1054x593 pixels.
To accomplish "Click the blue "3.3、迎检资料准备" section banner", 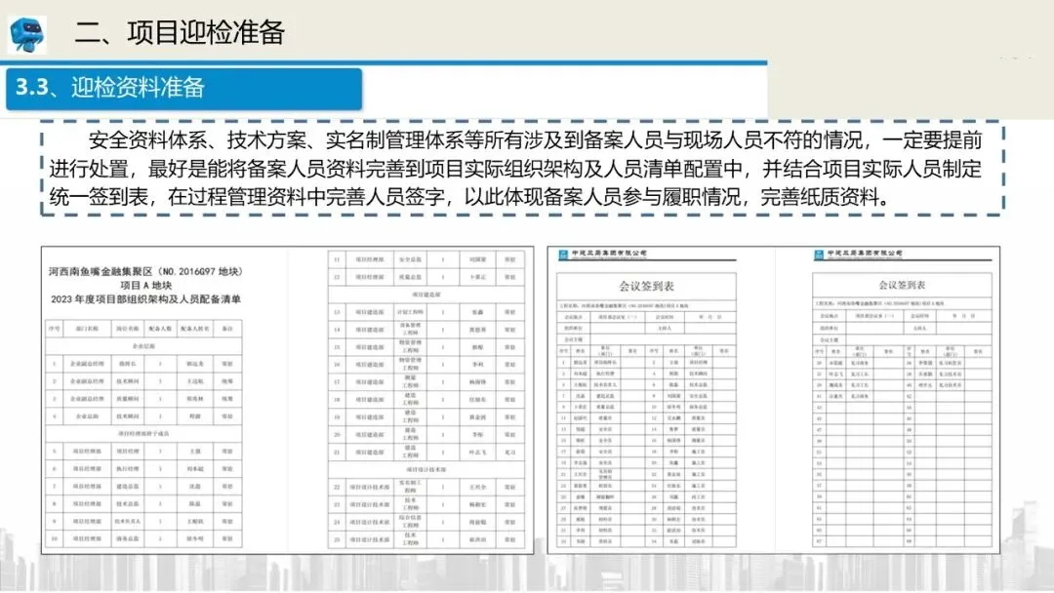I will point(184,88).
